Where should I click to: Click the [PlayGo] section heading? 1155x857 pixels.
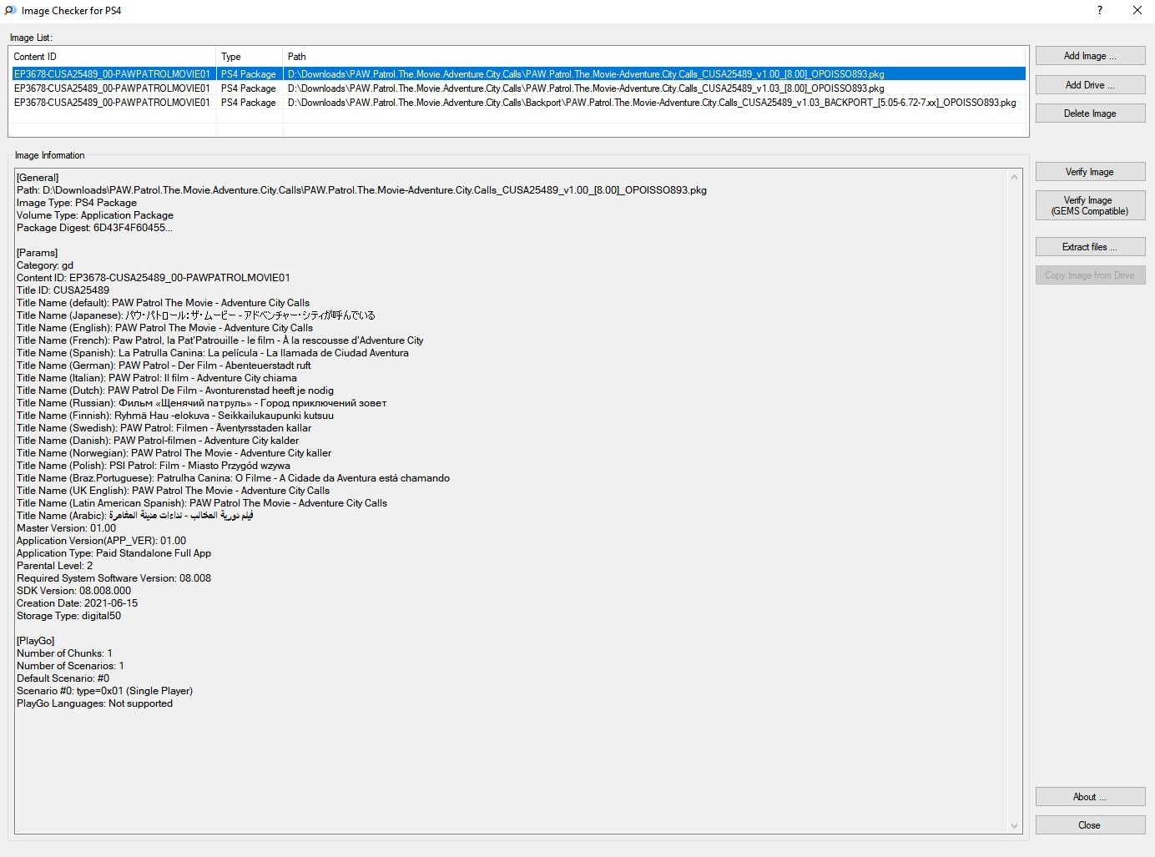point(36,641)
